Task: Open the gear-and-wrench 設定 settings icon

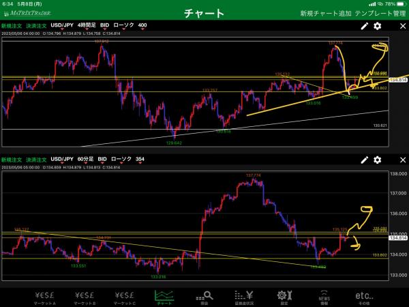Action: tap(284, 298)
